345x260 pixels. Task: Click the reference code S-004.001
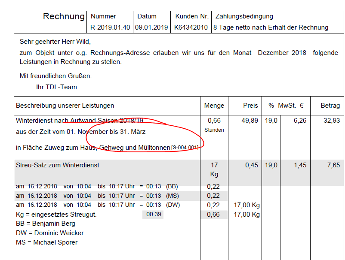(x=185, y=148)
